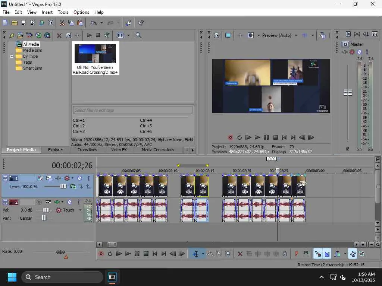Paste with the clipboard icon

point(80,23)
